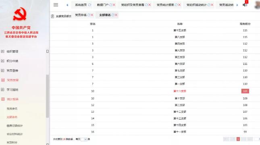The height and width of the screenshot is (145, 260).
Task: Open 党员排名 in the sidebar submenu
Action: pos(12,109)
